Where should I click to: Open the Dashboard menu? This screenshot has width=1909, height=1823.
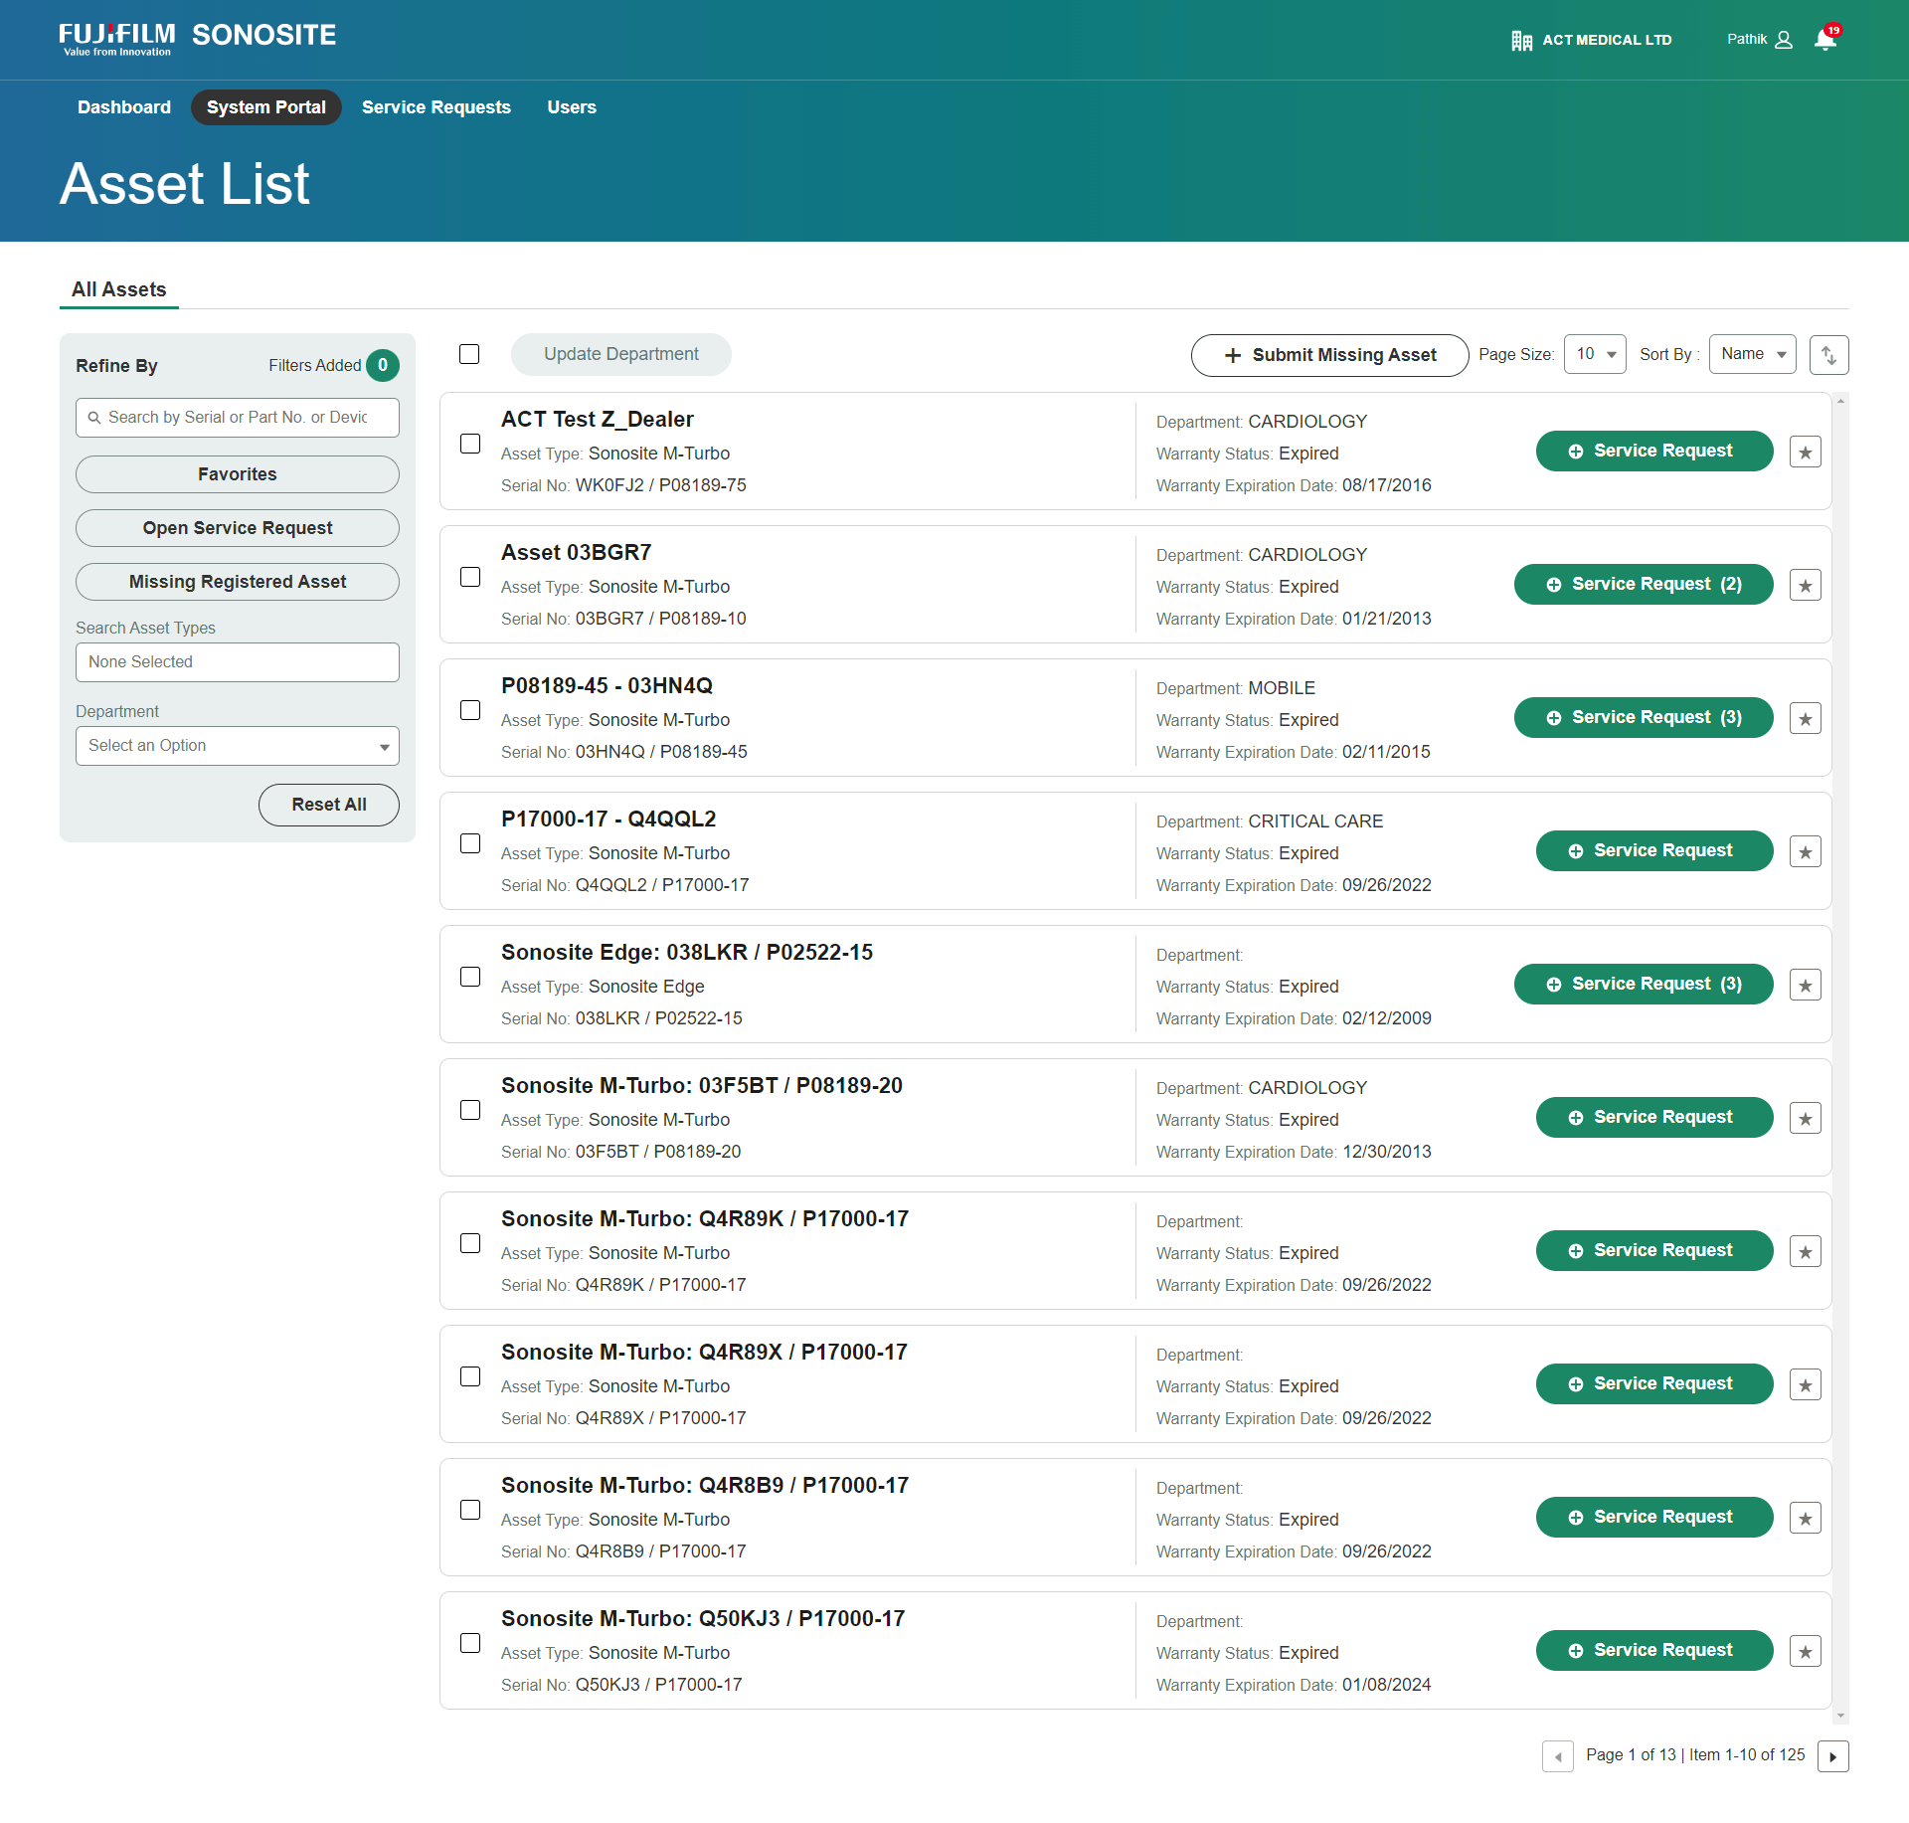click(x=124, y=107)
